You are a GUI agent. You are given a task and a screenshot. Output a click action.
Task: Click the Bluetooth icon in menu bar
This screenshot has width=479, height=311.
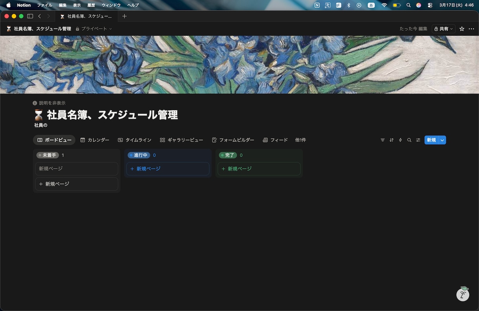pos(349,5)
